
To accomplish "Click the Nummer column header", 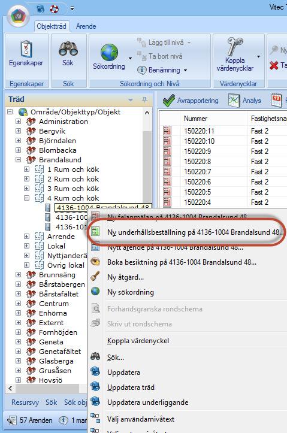I will point(195,119).
